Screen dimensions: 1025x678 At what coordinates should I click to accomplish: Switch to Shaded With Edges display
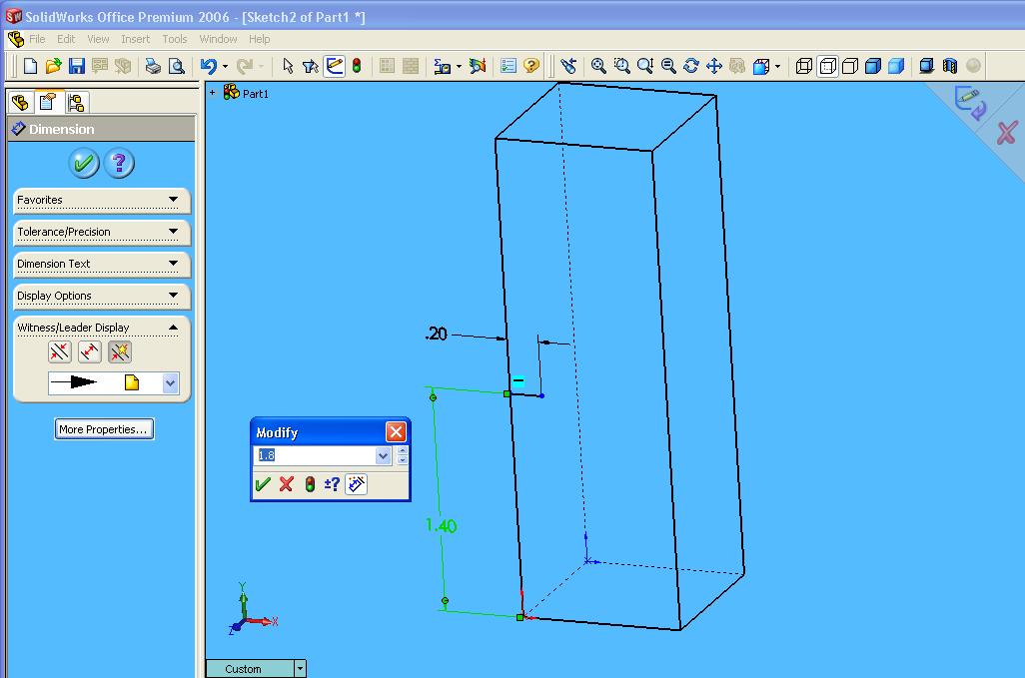coord(873,66)
